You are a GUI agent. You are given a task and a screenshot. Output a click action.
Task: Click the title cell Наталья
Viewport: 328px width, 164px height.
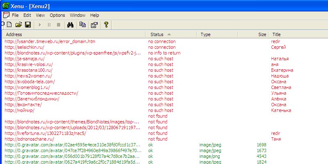pyautogui.click(x=280, y=59)
